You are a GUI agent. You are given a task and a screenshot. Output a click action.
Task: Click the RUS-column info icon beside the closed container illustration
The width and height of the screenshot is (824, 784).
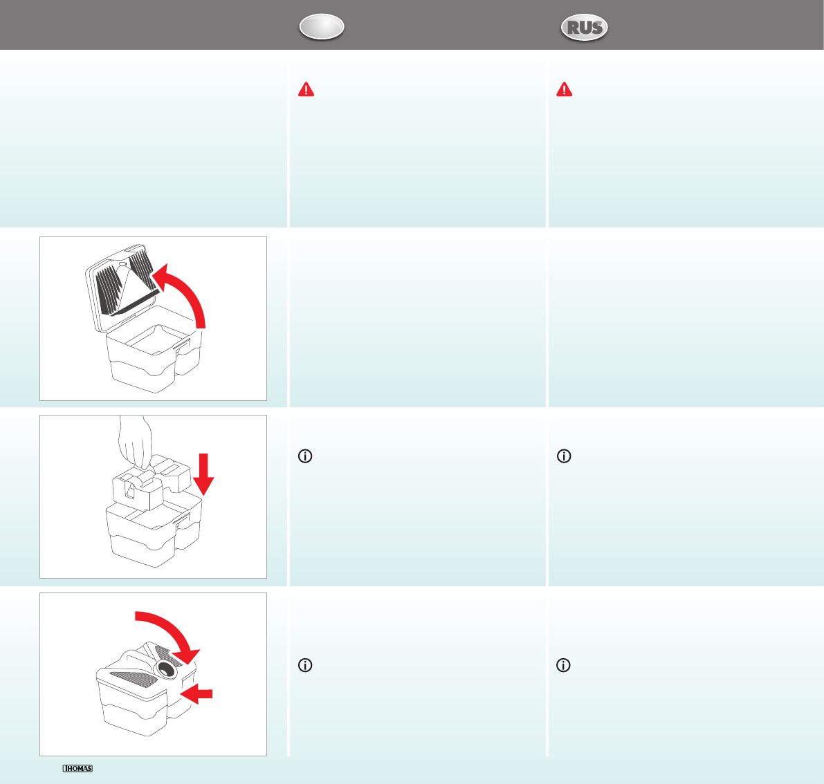coord(563,665)
